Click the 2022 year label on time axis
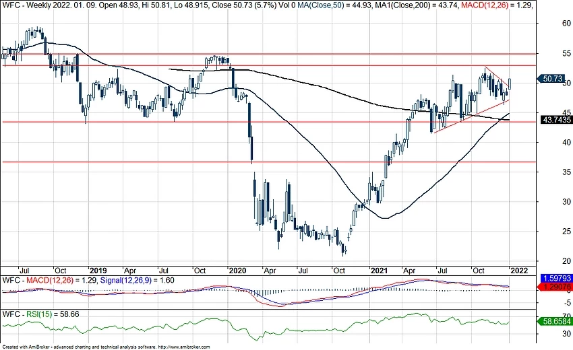This screenshot has width=573, height=350. [519, 271]
